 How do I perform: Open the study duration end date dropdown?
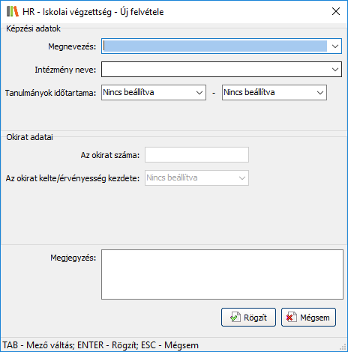coord(274,93)
